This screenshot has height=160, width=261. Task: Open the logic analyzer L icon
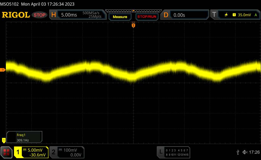[161, 152]
